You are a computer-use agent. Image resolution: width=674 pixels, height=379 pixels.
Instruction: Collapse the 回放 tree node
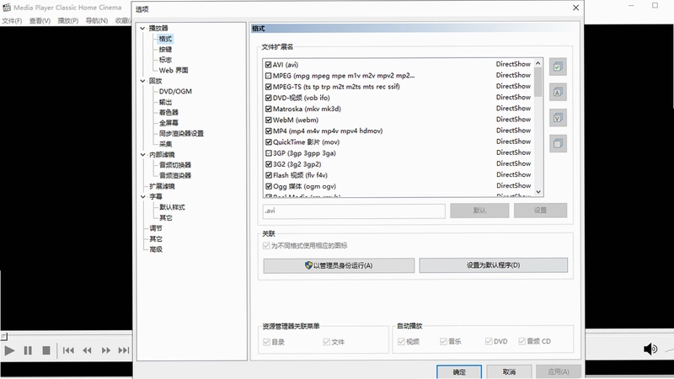pos(142,81)
